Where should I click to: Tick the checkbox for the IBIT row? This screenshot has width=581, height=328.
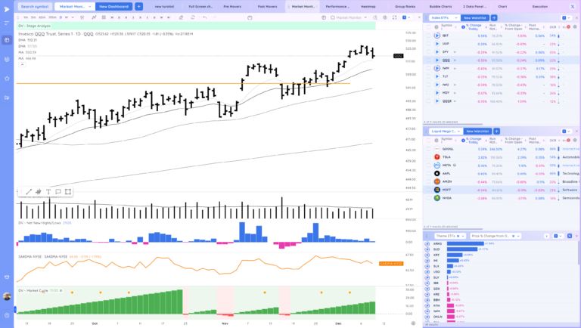428,36
